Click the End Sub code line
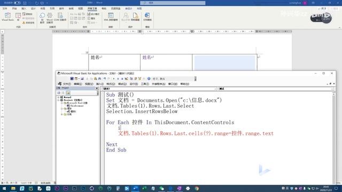Image resolution: width=342 pixels, height=192 pixels. click(116, 150)
